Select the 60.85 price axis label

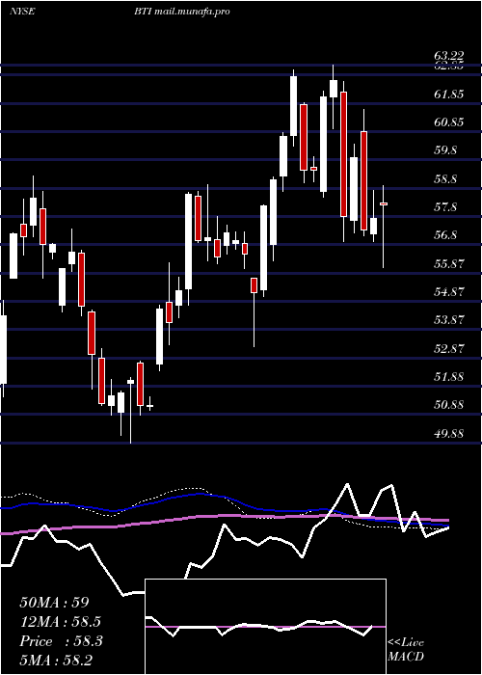tap(449, 122)
